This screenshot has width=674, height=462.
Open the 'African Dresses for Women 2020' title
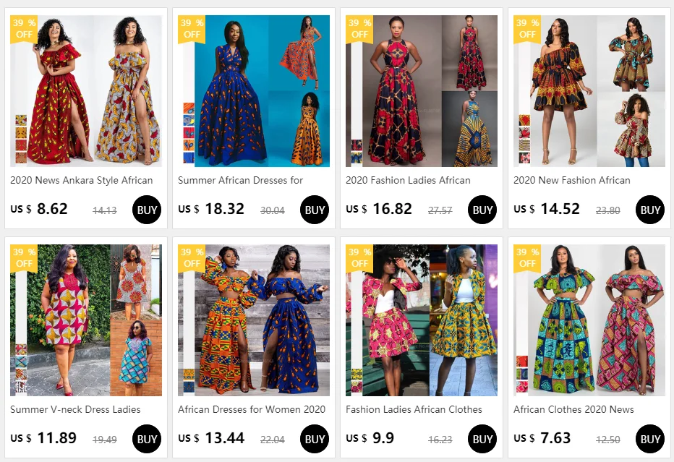pyautogui.click(x=252, y=409)
